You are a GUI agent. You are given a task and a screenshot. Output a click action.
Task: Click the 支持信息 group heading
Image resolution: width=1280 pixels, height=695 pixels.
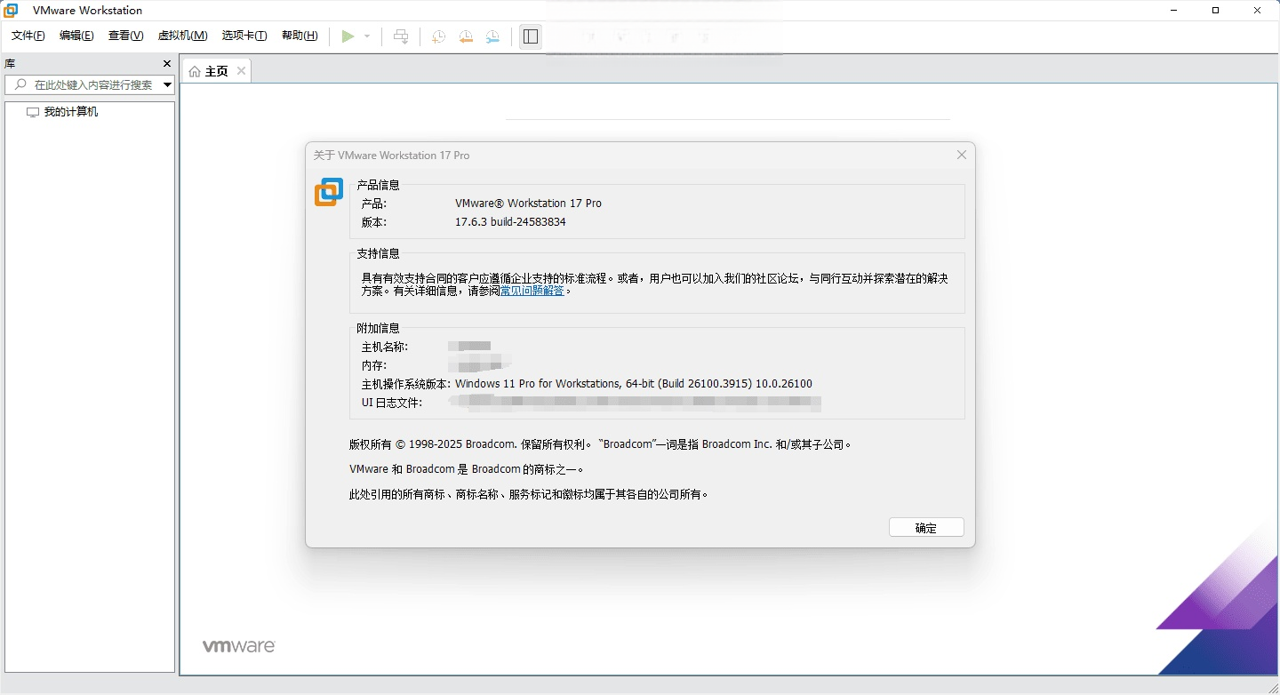[379, 253]
